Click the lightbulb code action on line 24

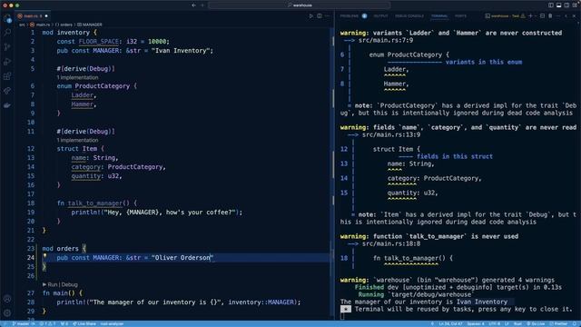point(44,256)
